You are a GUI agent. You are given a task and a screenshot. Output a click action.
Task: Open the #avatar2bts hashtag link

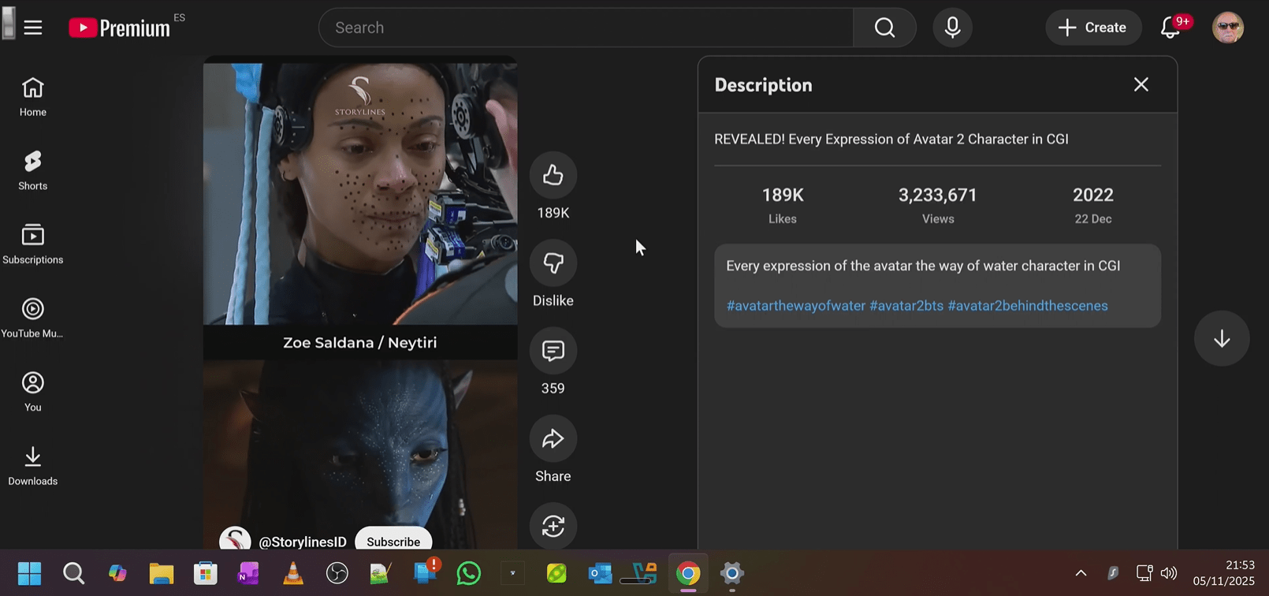[x=906, y=306]
